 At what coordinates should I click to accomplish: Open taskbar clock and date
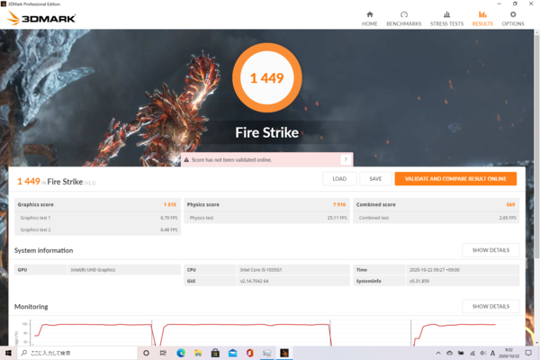tap(508, 353)
